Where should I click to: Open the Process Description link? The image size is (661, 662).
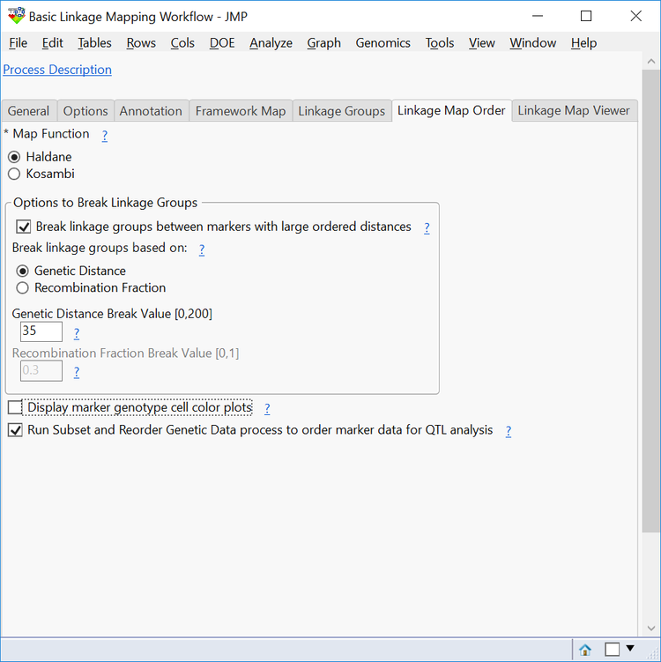click(57, 70)
